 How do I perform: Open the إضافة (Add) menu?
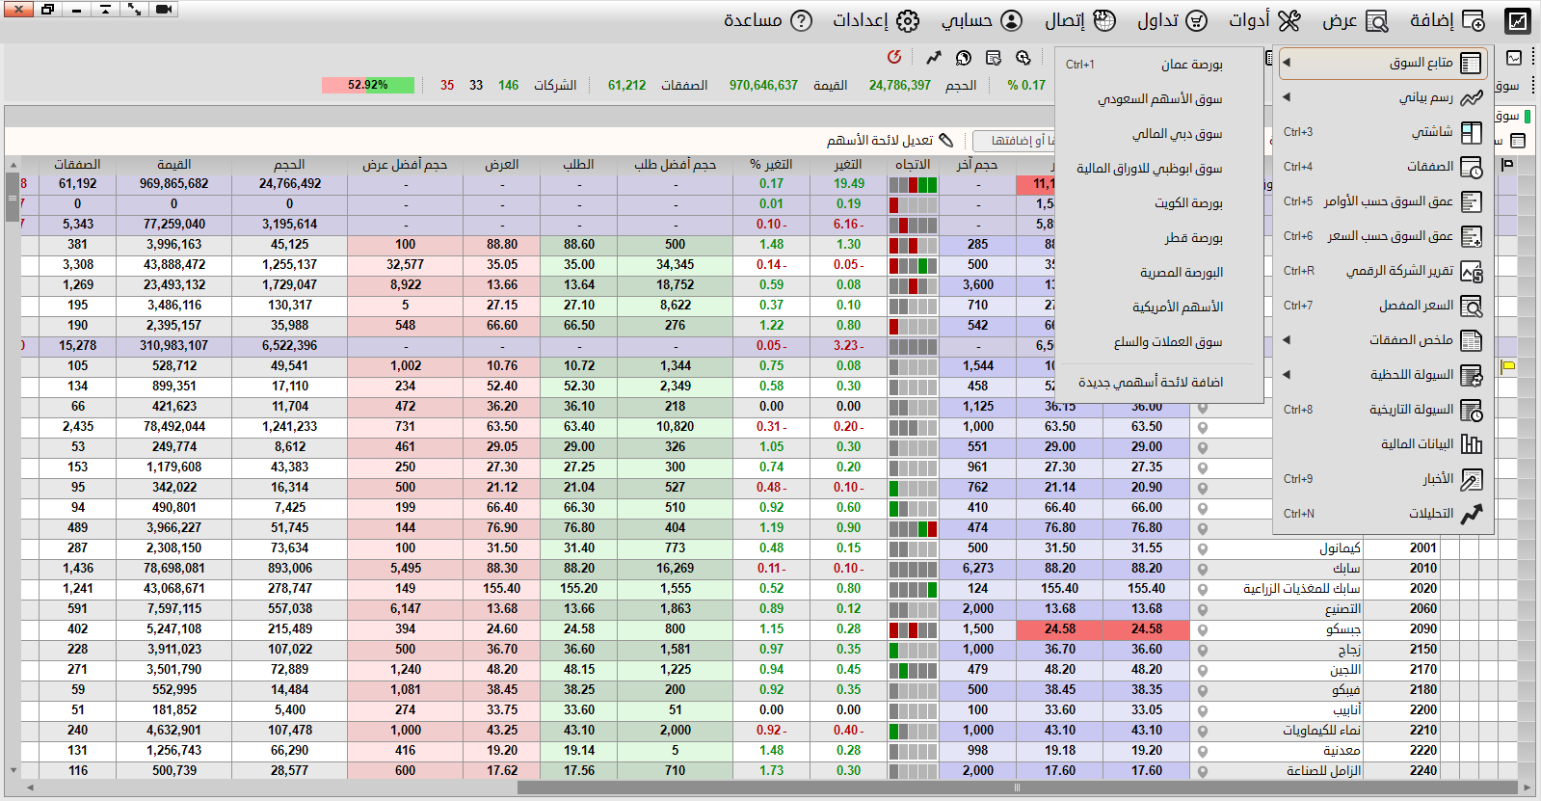(1447, 20)
